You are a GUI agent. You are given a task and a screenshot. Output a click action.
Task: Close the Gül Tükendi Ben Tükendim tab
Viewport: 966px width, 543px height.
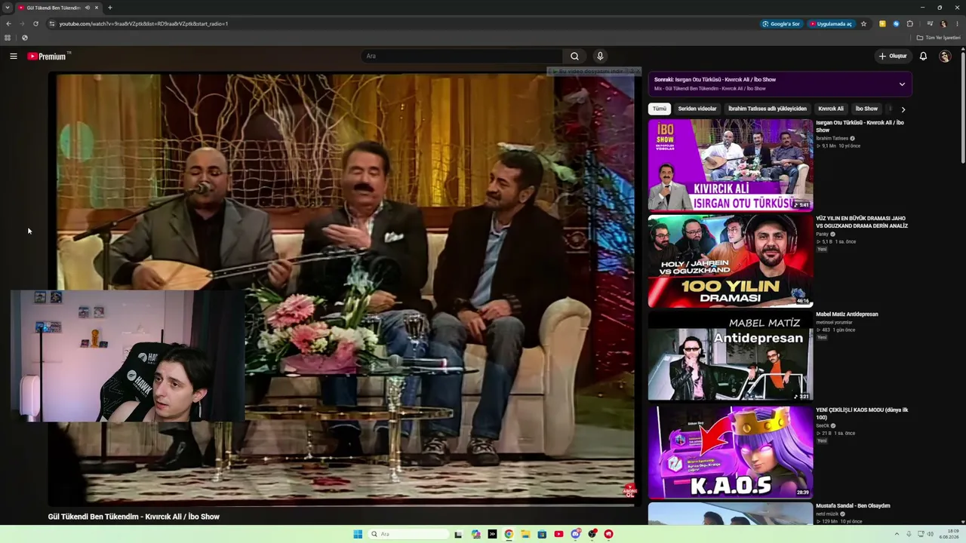97,8
